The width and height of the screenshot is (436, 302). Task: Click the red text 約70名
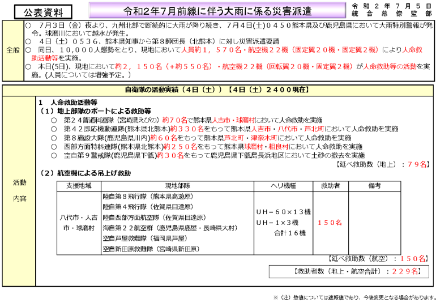tap(174, 120)
